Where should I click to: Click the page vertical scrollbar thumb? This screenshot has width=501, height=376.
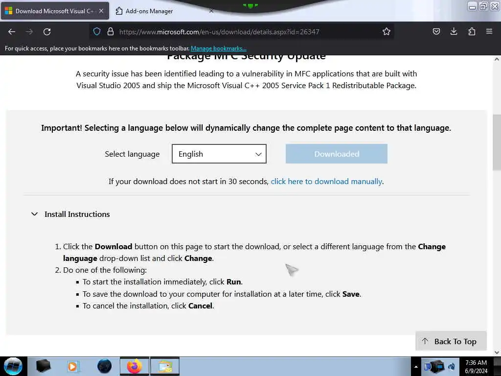coord(497,143)
